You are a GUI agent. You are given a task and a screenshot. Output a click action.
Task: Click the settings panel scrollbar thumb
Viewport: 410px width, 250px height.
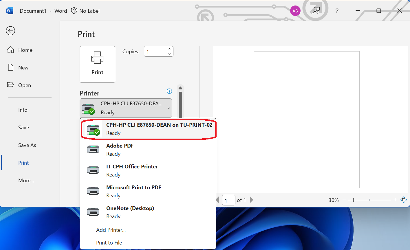(180, 105)
